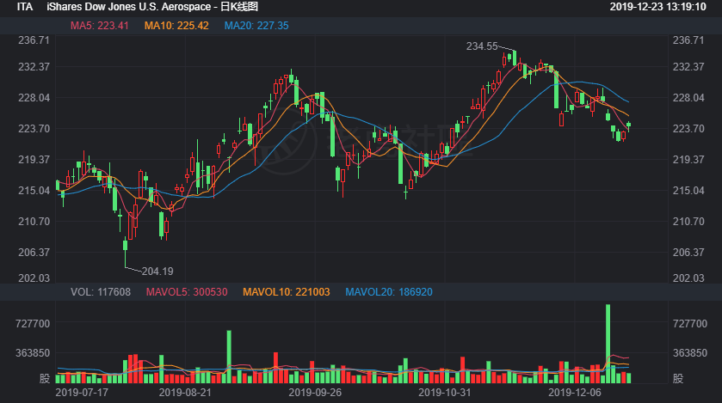Screen dimensions: 722x403
Task: Click the left volume axis 727700 label
Action: (x=32, y=324)
